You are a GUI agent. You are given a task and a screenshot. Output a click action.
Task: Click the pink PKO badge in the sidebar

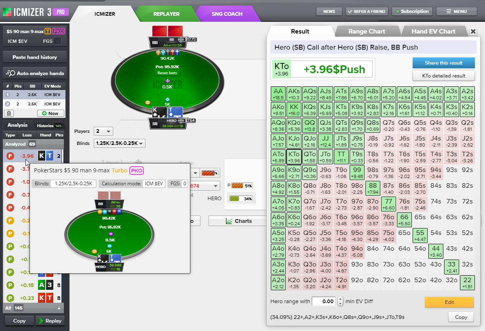point(59,31)
